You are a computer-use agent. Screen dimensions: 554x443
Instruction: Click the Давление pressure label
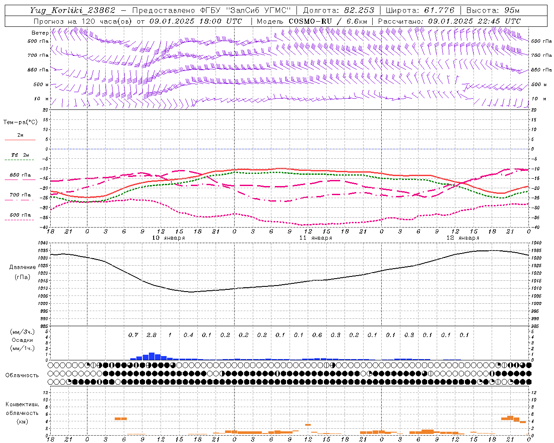click(x=23, y=267)
